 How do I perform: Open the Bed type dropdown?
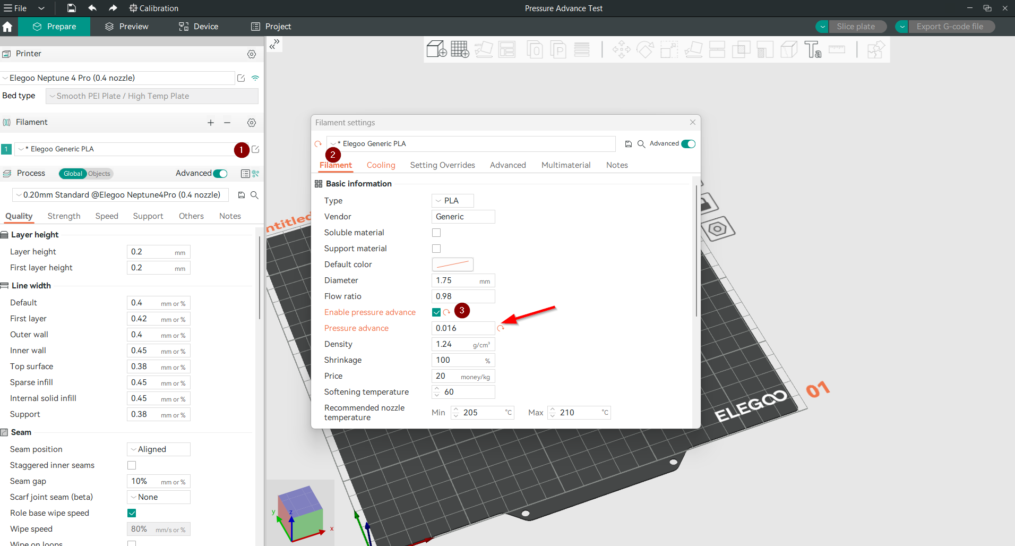pyautogui.click(x=152, y=96)
